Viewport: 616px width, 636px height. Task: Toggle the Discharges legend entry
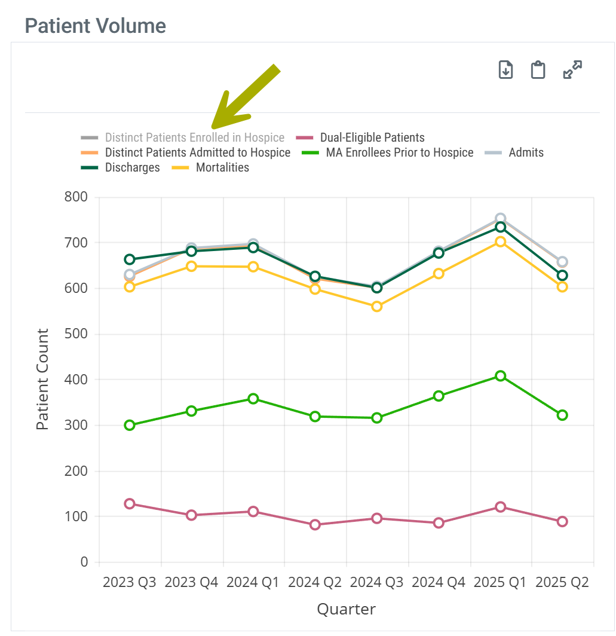[x=132, y=167]
